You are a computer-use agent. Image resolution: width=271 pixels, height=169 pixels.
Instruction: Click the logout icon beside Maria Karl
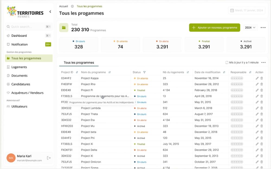(49, 158)
